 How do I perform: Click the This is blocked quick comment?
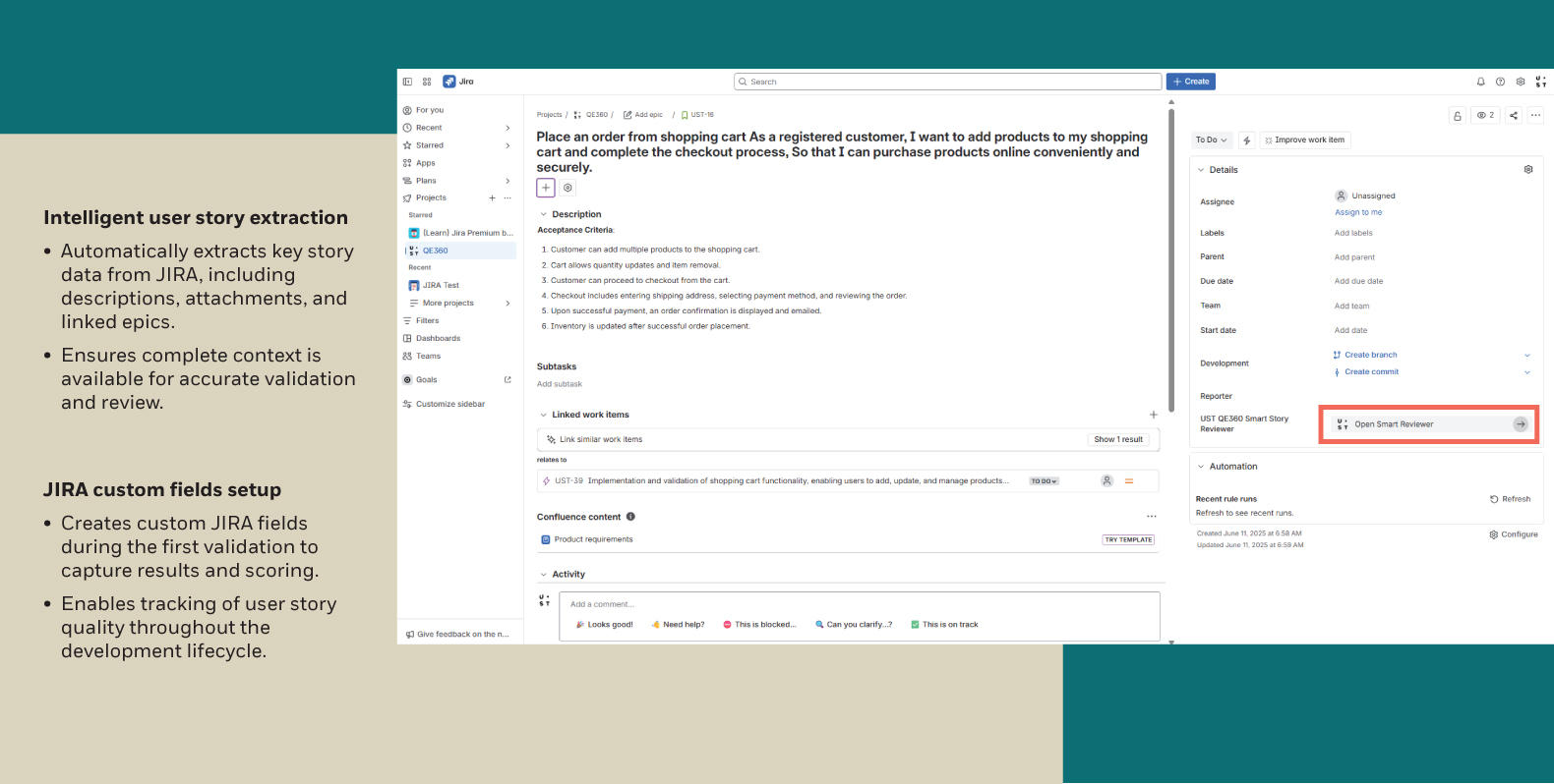(x=759, y=625)
